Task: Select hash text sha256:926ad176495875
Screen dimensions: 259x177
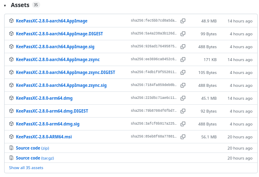Action: pyautogui.click(x=154, y=47)
